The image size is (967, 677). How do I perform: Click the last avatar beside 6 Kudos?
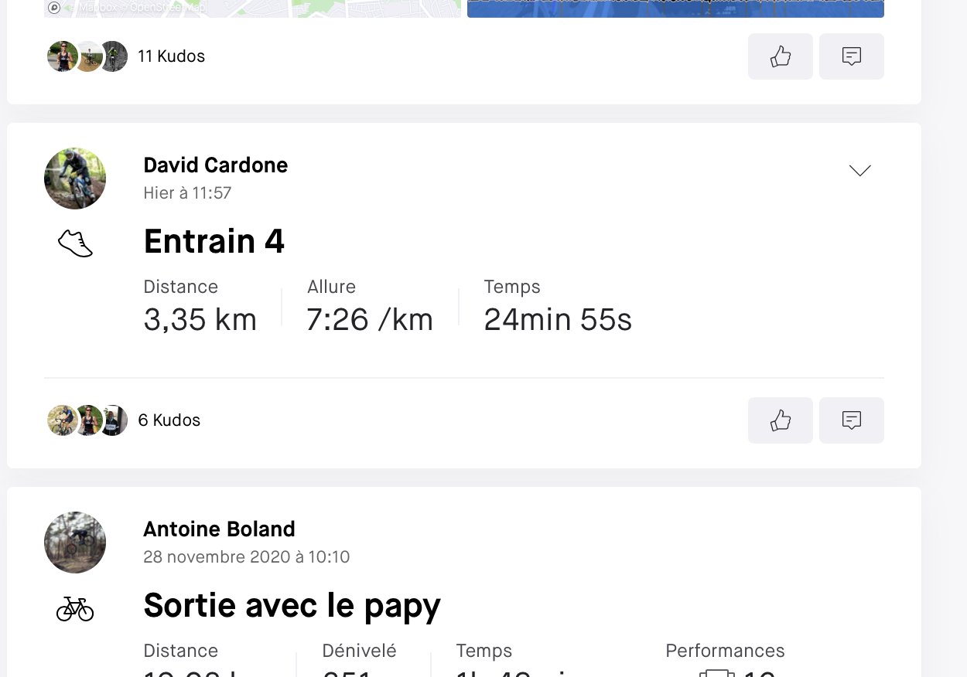(114, 420)
